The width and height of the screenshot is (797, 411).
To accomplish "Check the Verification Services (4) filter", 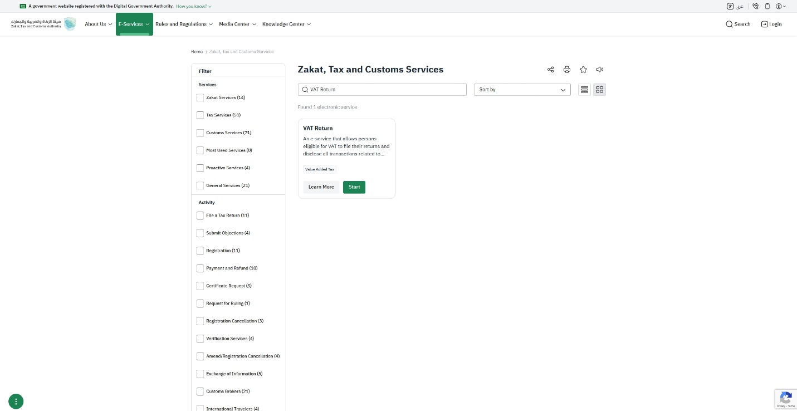I will [200, 339].
